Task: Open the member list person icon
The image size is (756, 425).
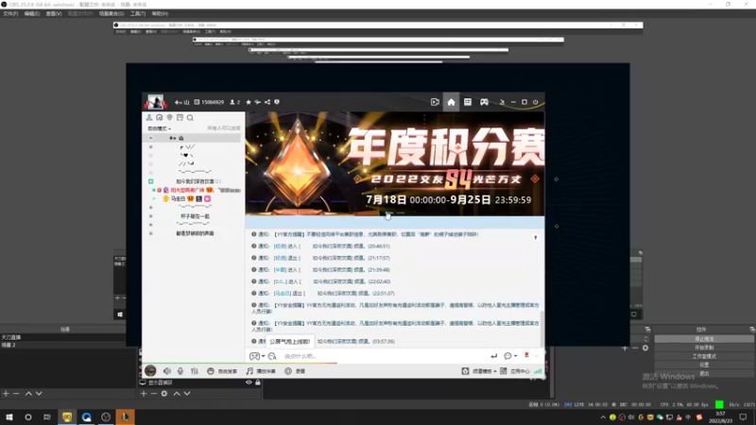Action: click(x=149, y=117)
